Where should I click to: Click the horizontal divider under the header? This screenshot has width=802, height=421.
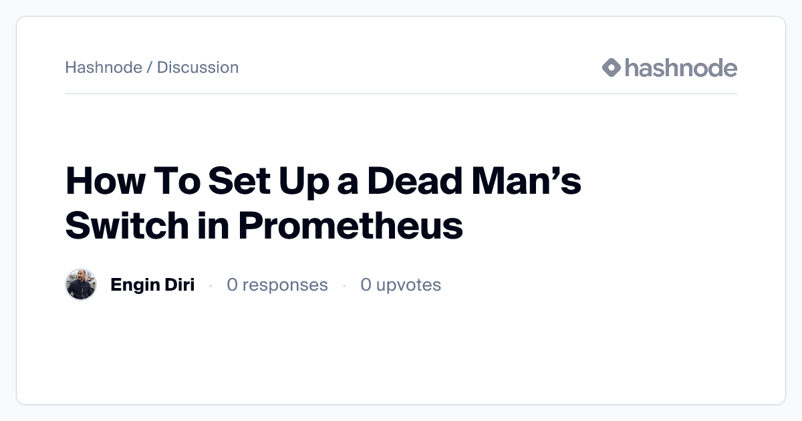coord(401,94)
